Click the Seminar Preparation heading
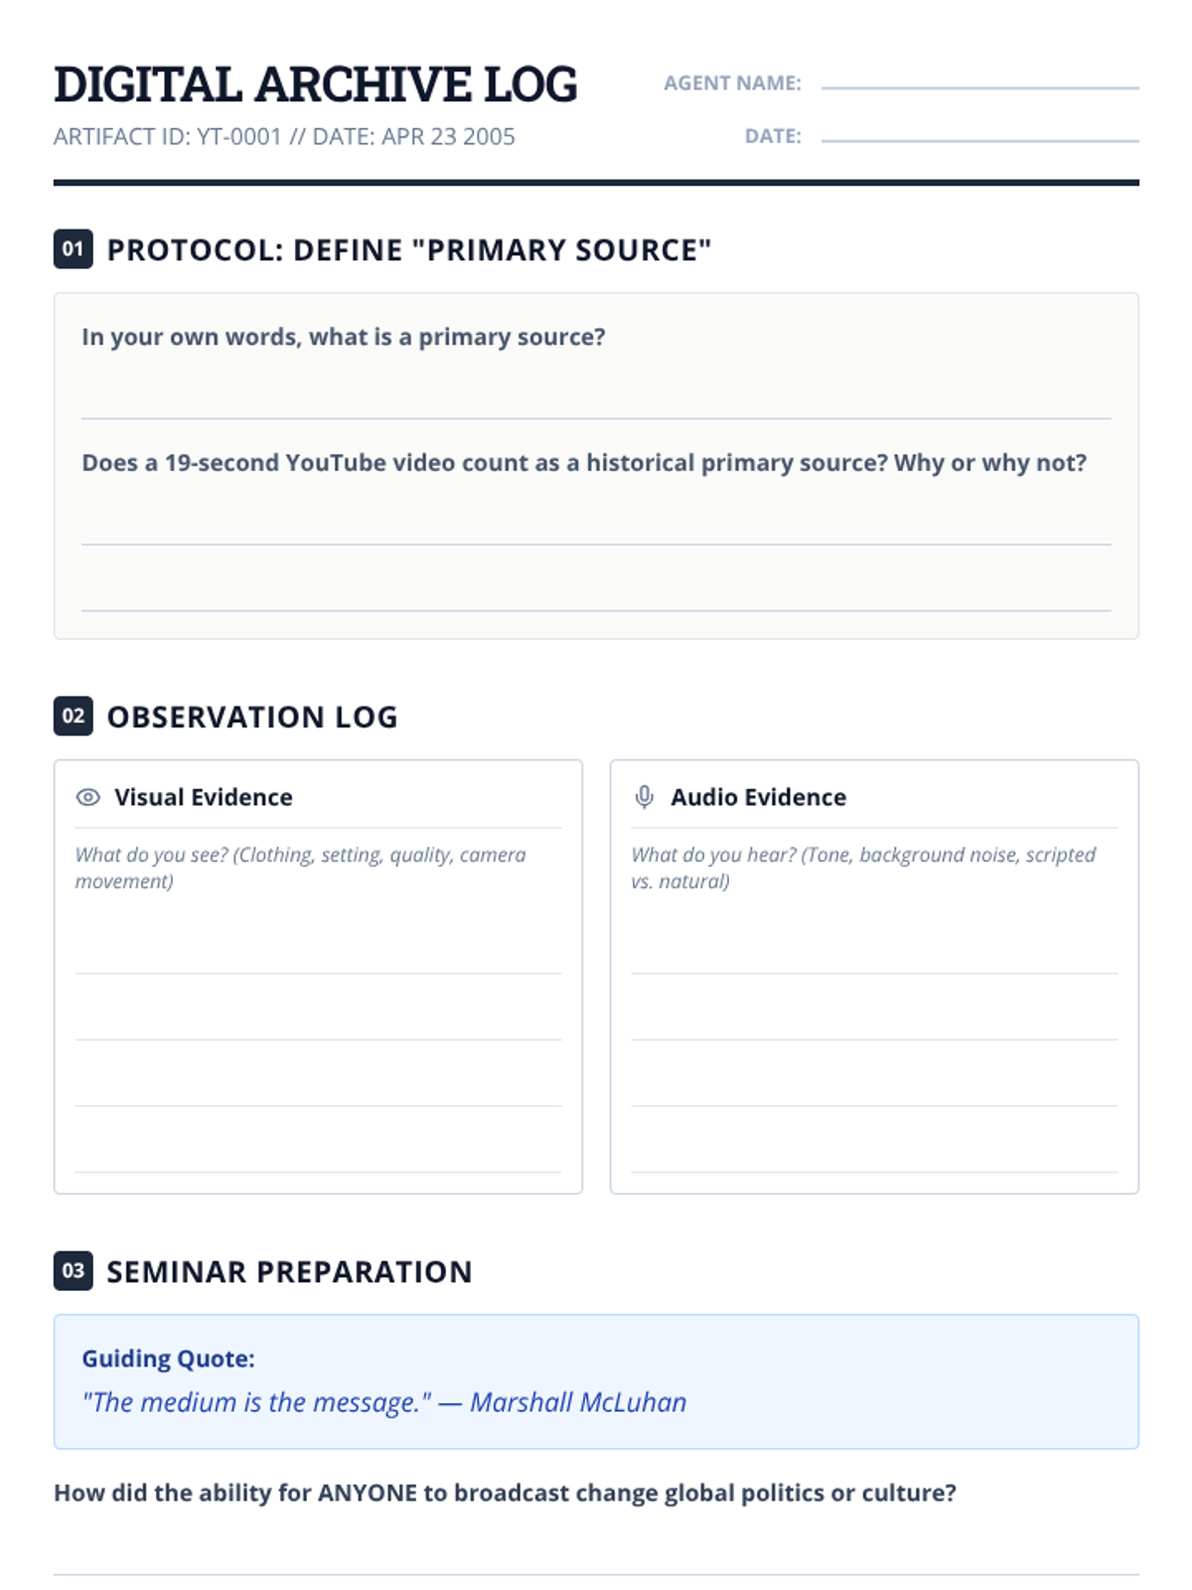 tap(289, 1271)
